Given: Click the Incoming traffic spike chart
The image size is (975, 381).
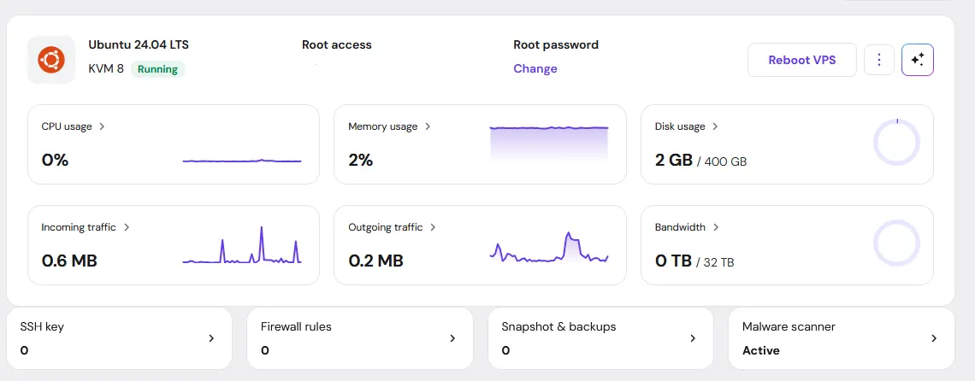Looking at the screenshot, I should (242, 245).
